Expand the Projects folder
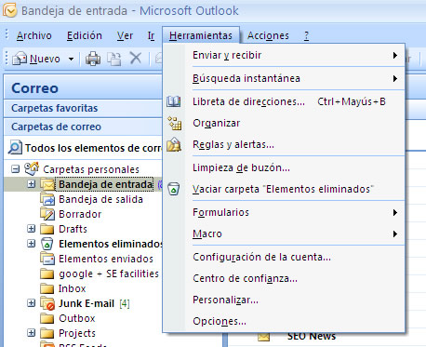Viewport: 426px width, 347px height. (x=31, y=333)
